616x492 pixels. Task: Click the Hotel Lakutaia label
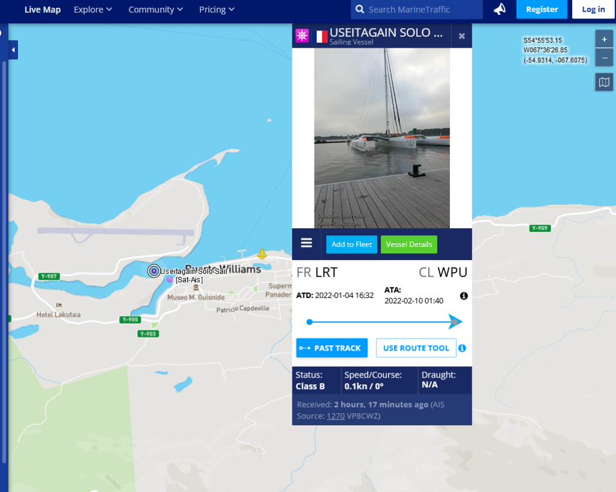click(x=58, y=314)
